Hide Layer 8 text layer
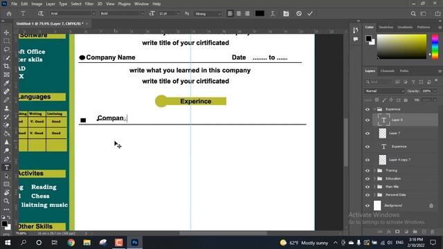Viewport: 443px width, 249px height. tap(368, 120)
